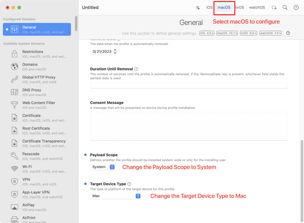304x223 pixels.
Task: Click the sidebar vertical scrollbar
Action: [x=76, y=23]
